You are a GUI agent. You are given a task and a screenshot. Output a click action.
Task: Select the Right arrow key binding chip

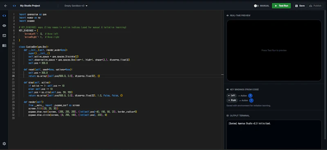pyautogui.click(x=232, y=100)
